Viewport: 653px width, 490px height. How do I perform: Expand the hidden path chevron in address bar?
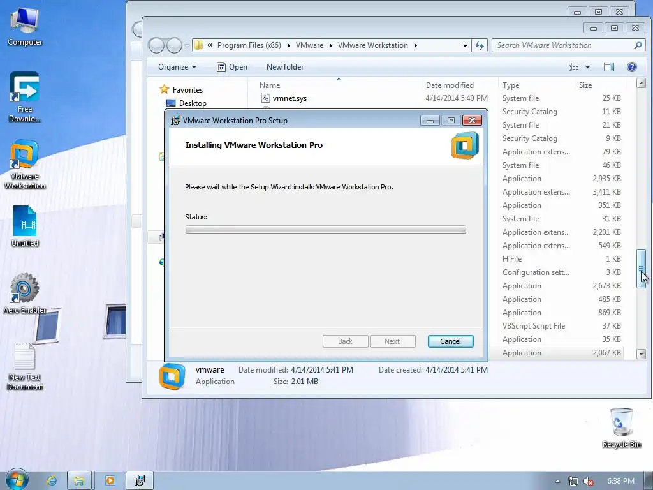(210, 45)
